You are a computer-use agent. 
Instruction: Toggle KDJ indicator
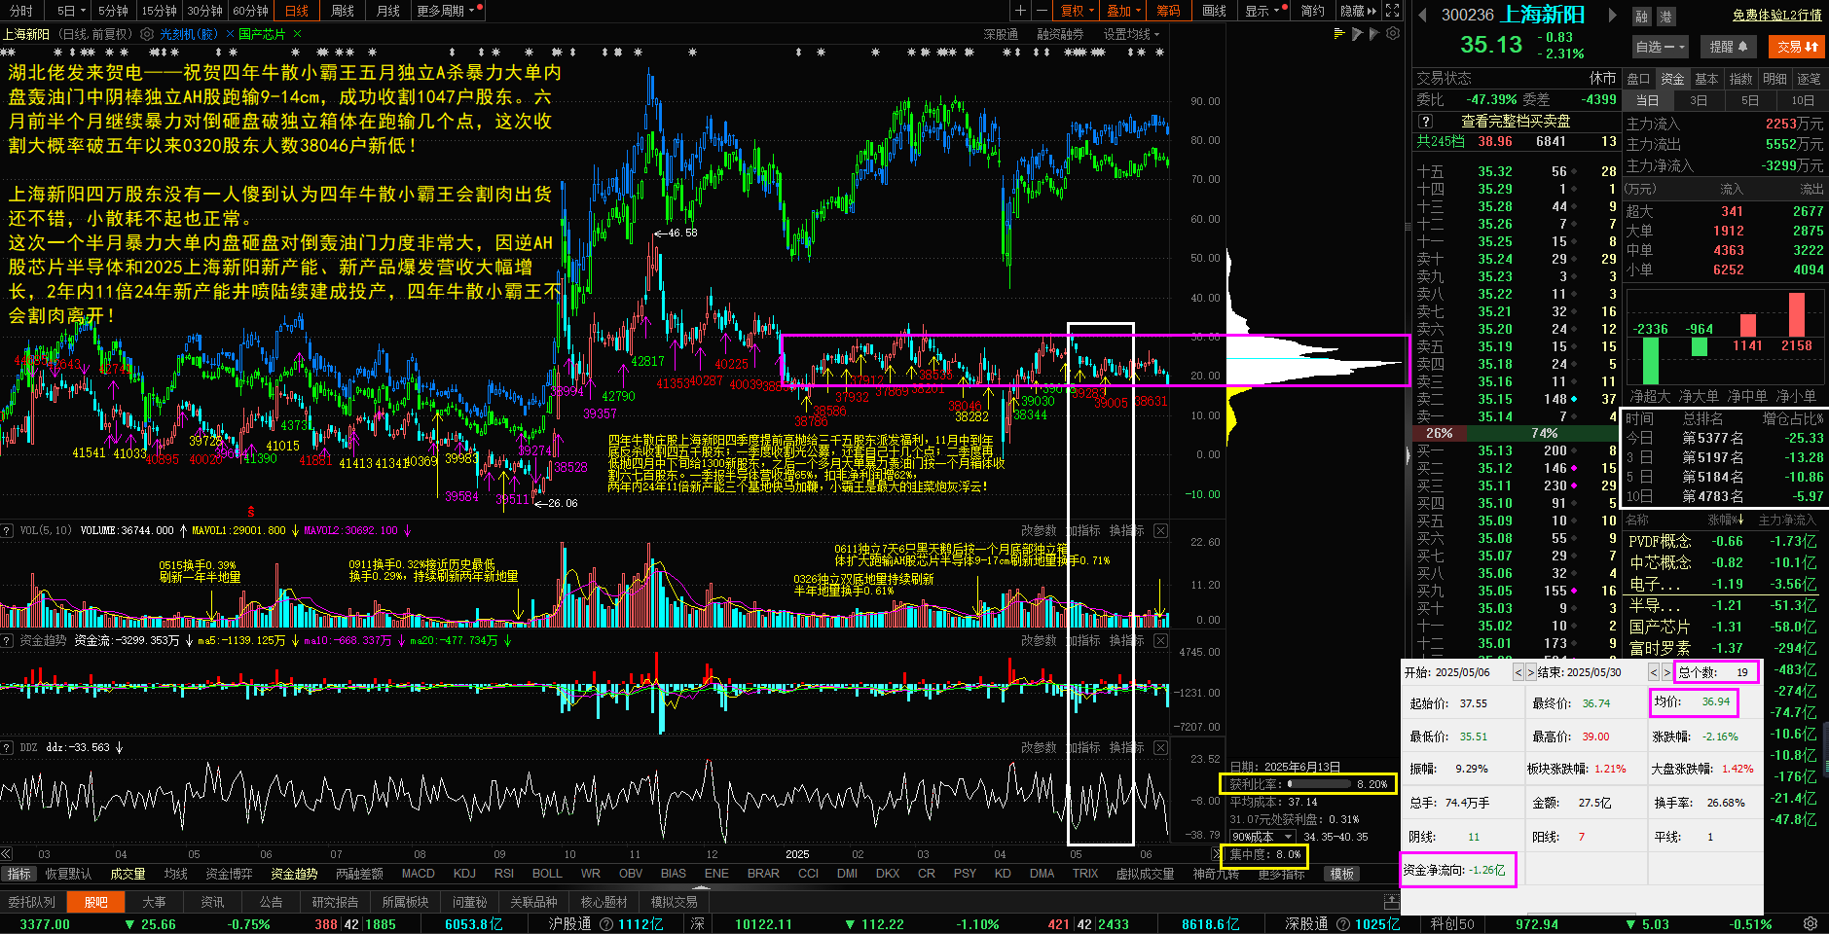464,874
